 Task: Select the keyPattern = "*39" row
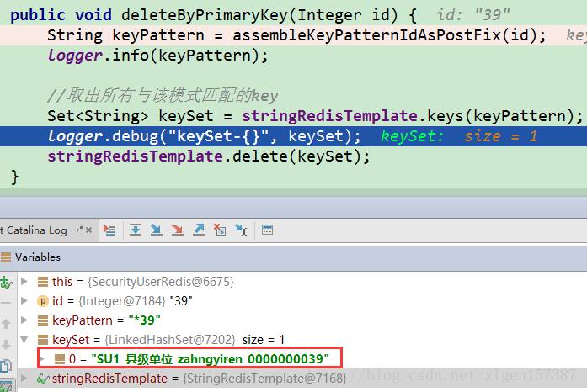click(x=302, y=320)
